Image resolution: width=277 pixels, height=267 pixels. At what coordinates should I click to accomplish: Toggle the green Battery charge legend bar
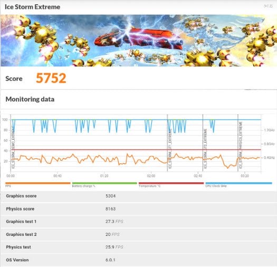[x=104, y=183]
